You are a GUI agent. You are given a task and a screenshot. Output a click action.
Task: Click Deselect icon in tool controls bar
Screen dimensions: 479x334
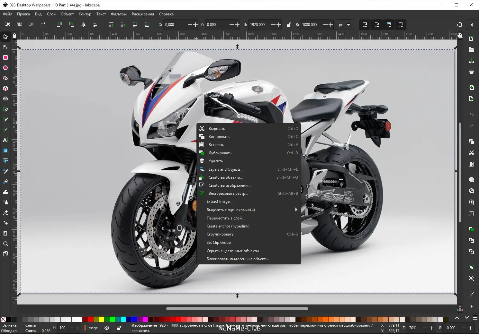click(31, 25)
